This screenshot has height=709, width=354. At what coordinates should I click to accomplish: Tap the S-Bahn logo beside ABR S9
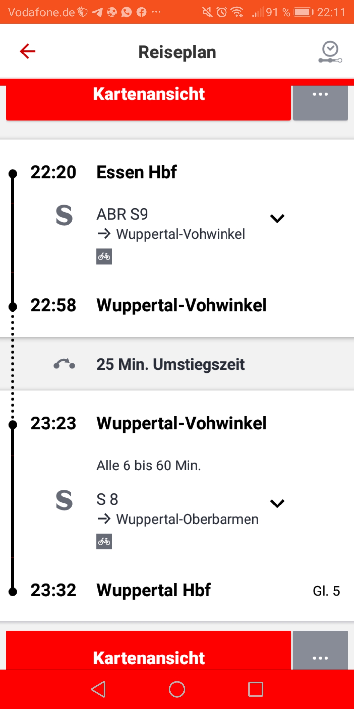tap(64, 215)
